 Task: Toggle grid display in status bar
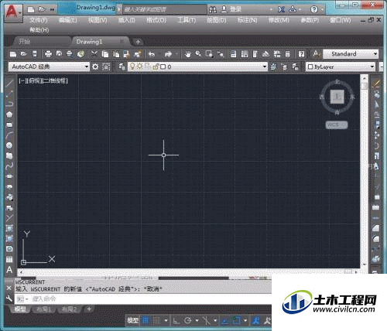146,320
